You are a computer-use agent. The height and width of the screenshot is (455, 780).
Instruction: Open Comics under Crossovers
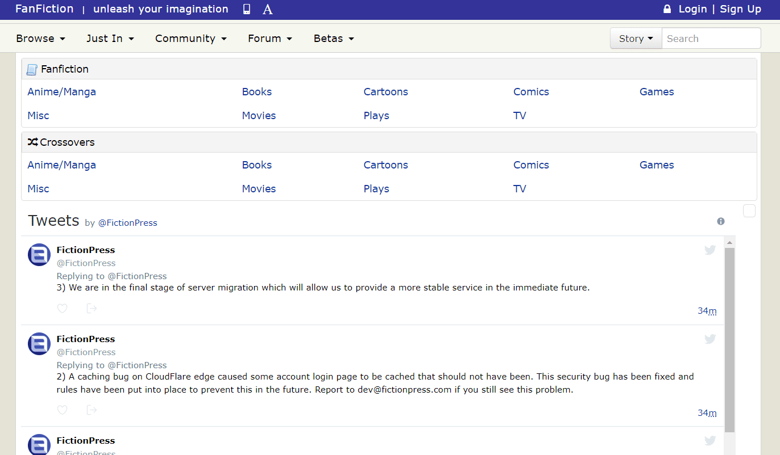point(531,165)
